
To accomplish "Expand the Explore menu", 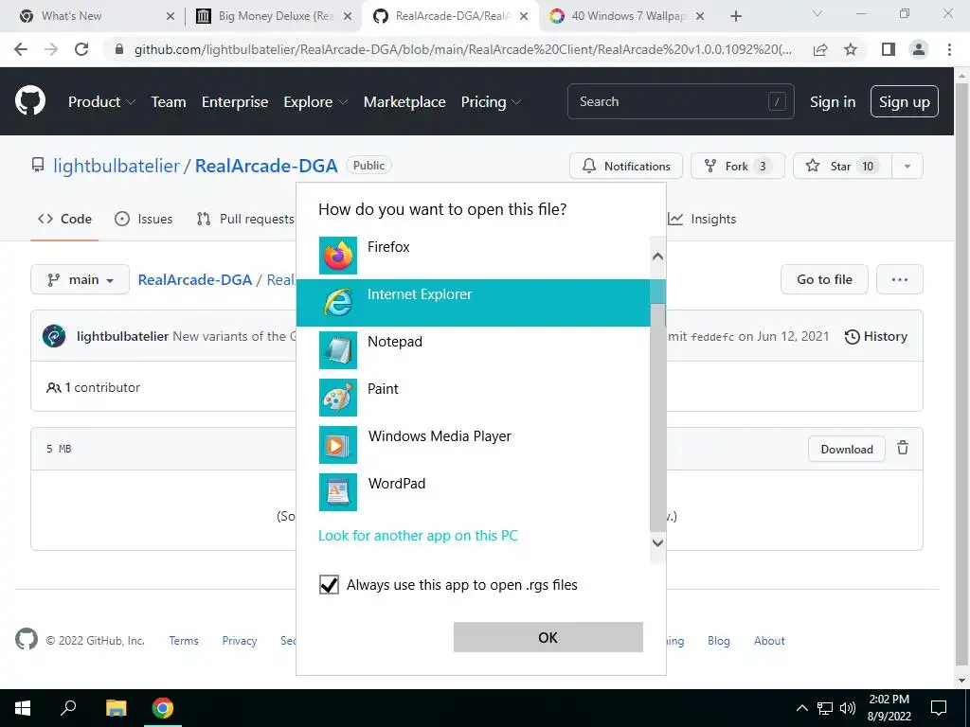I will click(315, 102).
